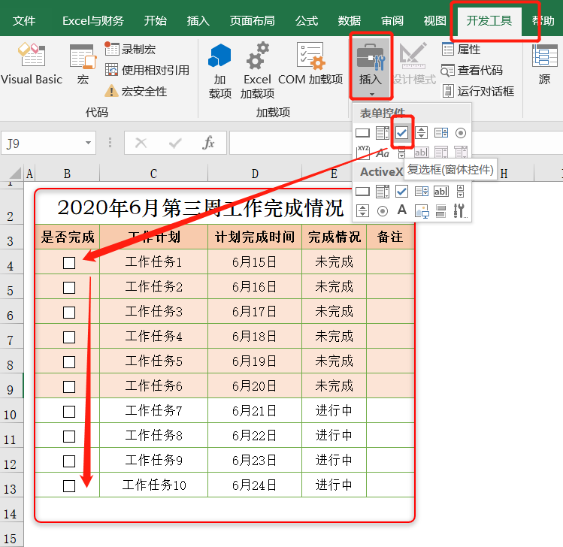This screenshot has height=547, width=563.
Task: Select ActiveX Label (A) icon
Action: pos(402,210)
